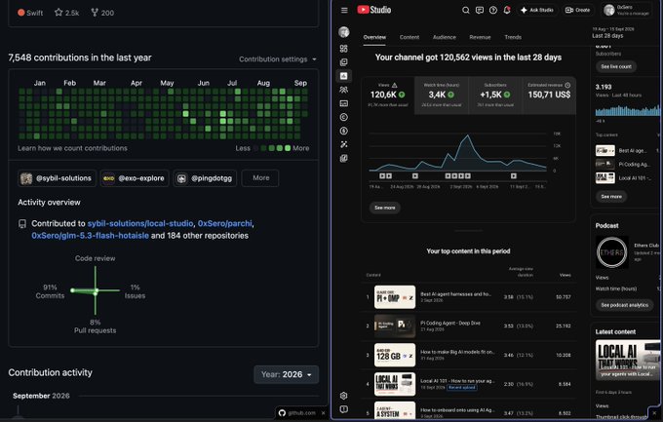The height and width of the screenshot is (422, 663).
Task: Switch to the Audience analytics tab
Action: pyautogui.click(x=445, y=37)
